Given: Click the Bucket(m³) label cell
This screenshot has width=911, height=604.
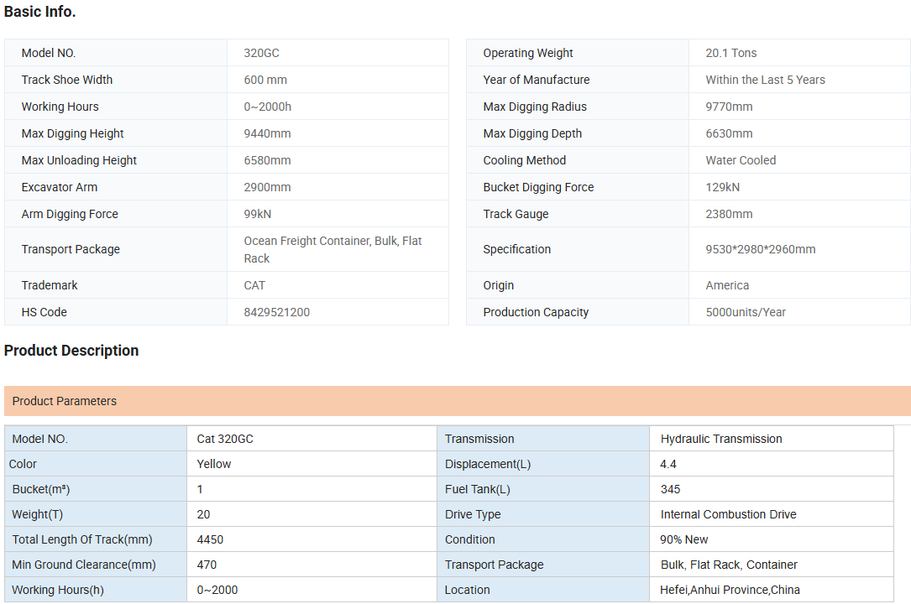Looking at the screenshot, I should tap(96, 489).
